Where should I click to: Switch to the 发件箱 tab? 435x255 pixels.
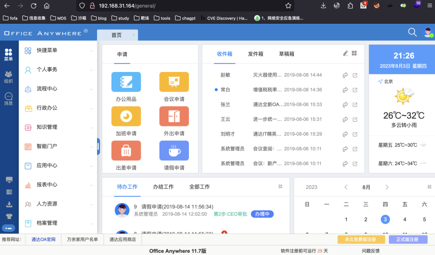(x=255, y=54)
